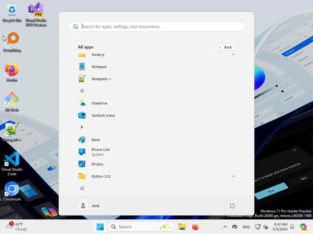Image resolution: width=313 pixels, height=234 pixels.
Task: Launch Notepad++ from the Start menu list
Action: click(156, 79)
